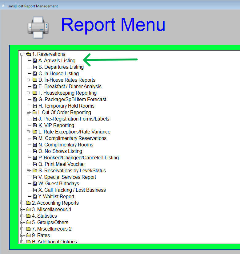Screen dimensions: 240x254
Task: Click the open folder icon for Reservations
Action: pyautogui.click(x=28, y=54)
